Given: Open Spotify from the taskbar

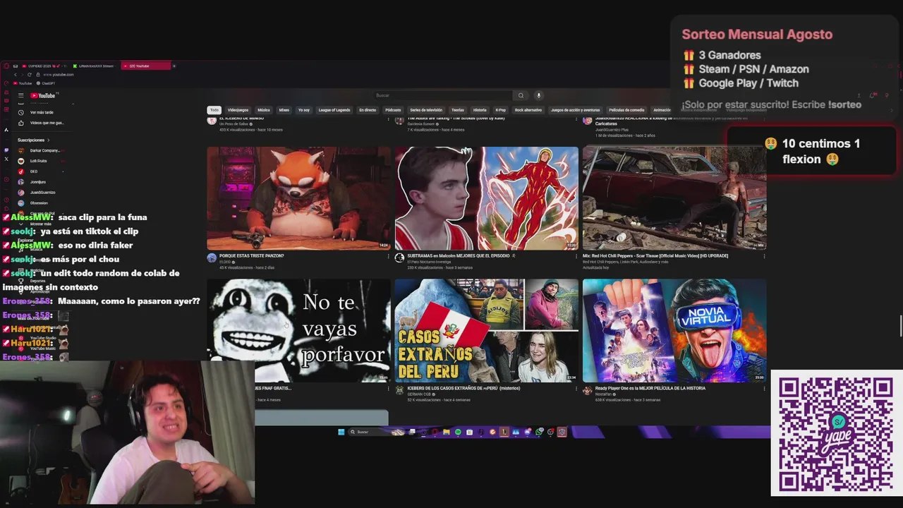Looking at the screenshot, I should click(458, 432).
